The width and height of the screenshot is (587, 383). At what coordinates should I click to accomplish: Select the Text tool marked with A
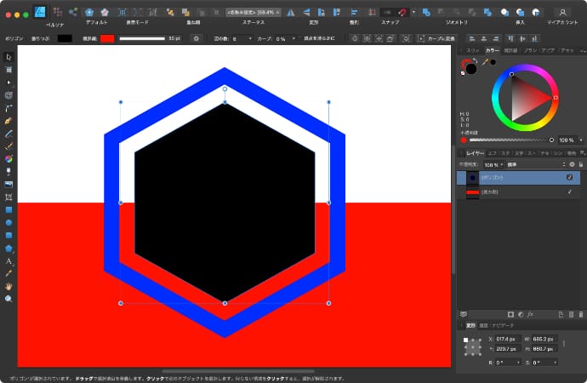click(9, 261)
